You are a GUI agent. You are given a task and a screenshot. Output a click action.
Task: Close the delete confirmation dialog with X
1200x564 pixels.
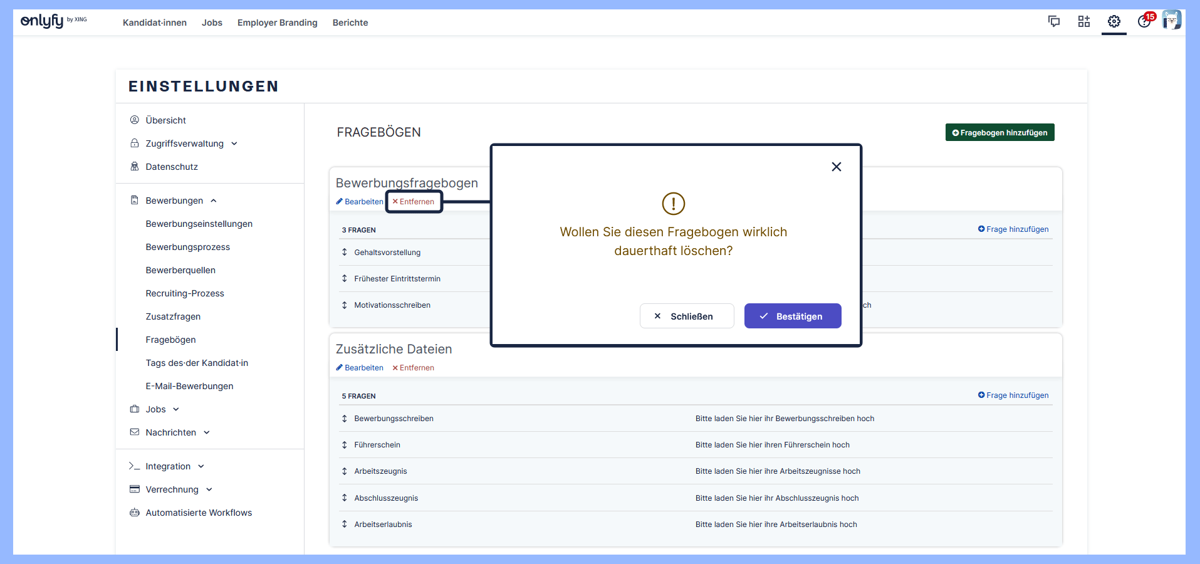click(836, 167)
